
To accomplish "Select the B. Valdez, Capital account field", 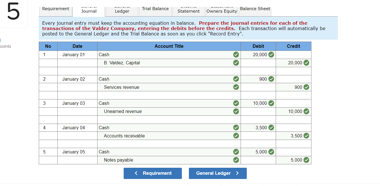I will pyautogui.click(x=169, y=63).
